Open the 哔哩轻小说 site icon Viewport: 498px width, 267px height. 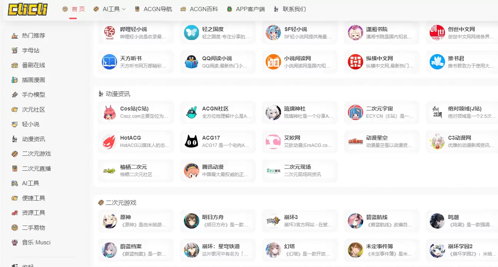pyautogui.click(x=109, y=33)
